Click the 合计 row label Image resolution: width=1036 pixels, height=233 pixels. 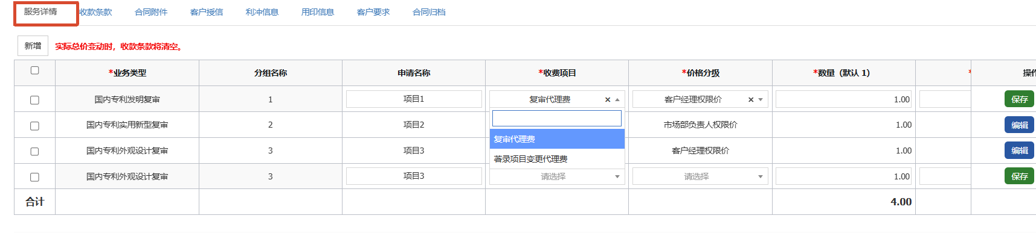pyautogui.click(x=34, y=202)
